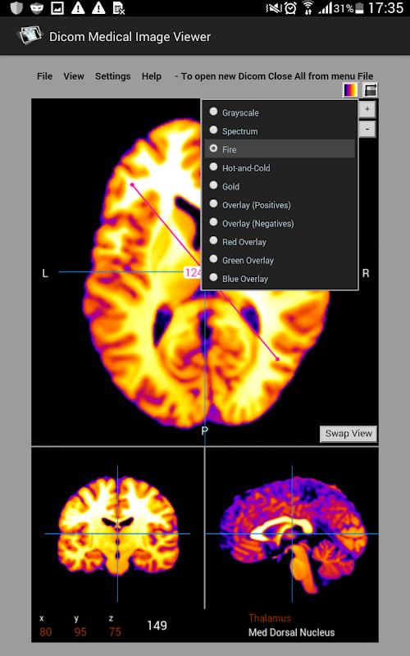Viewport: 410px width, 656px height.
Task: Zoom in with the plus button
Action: tap(367, 110)
